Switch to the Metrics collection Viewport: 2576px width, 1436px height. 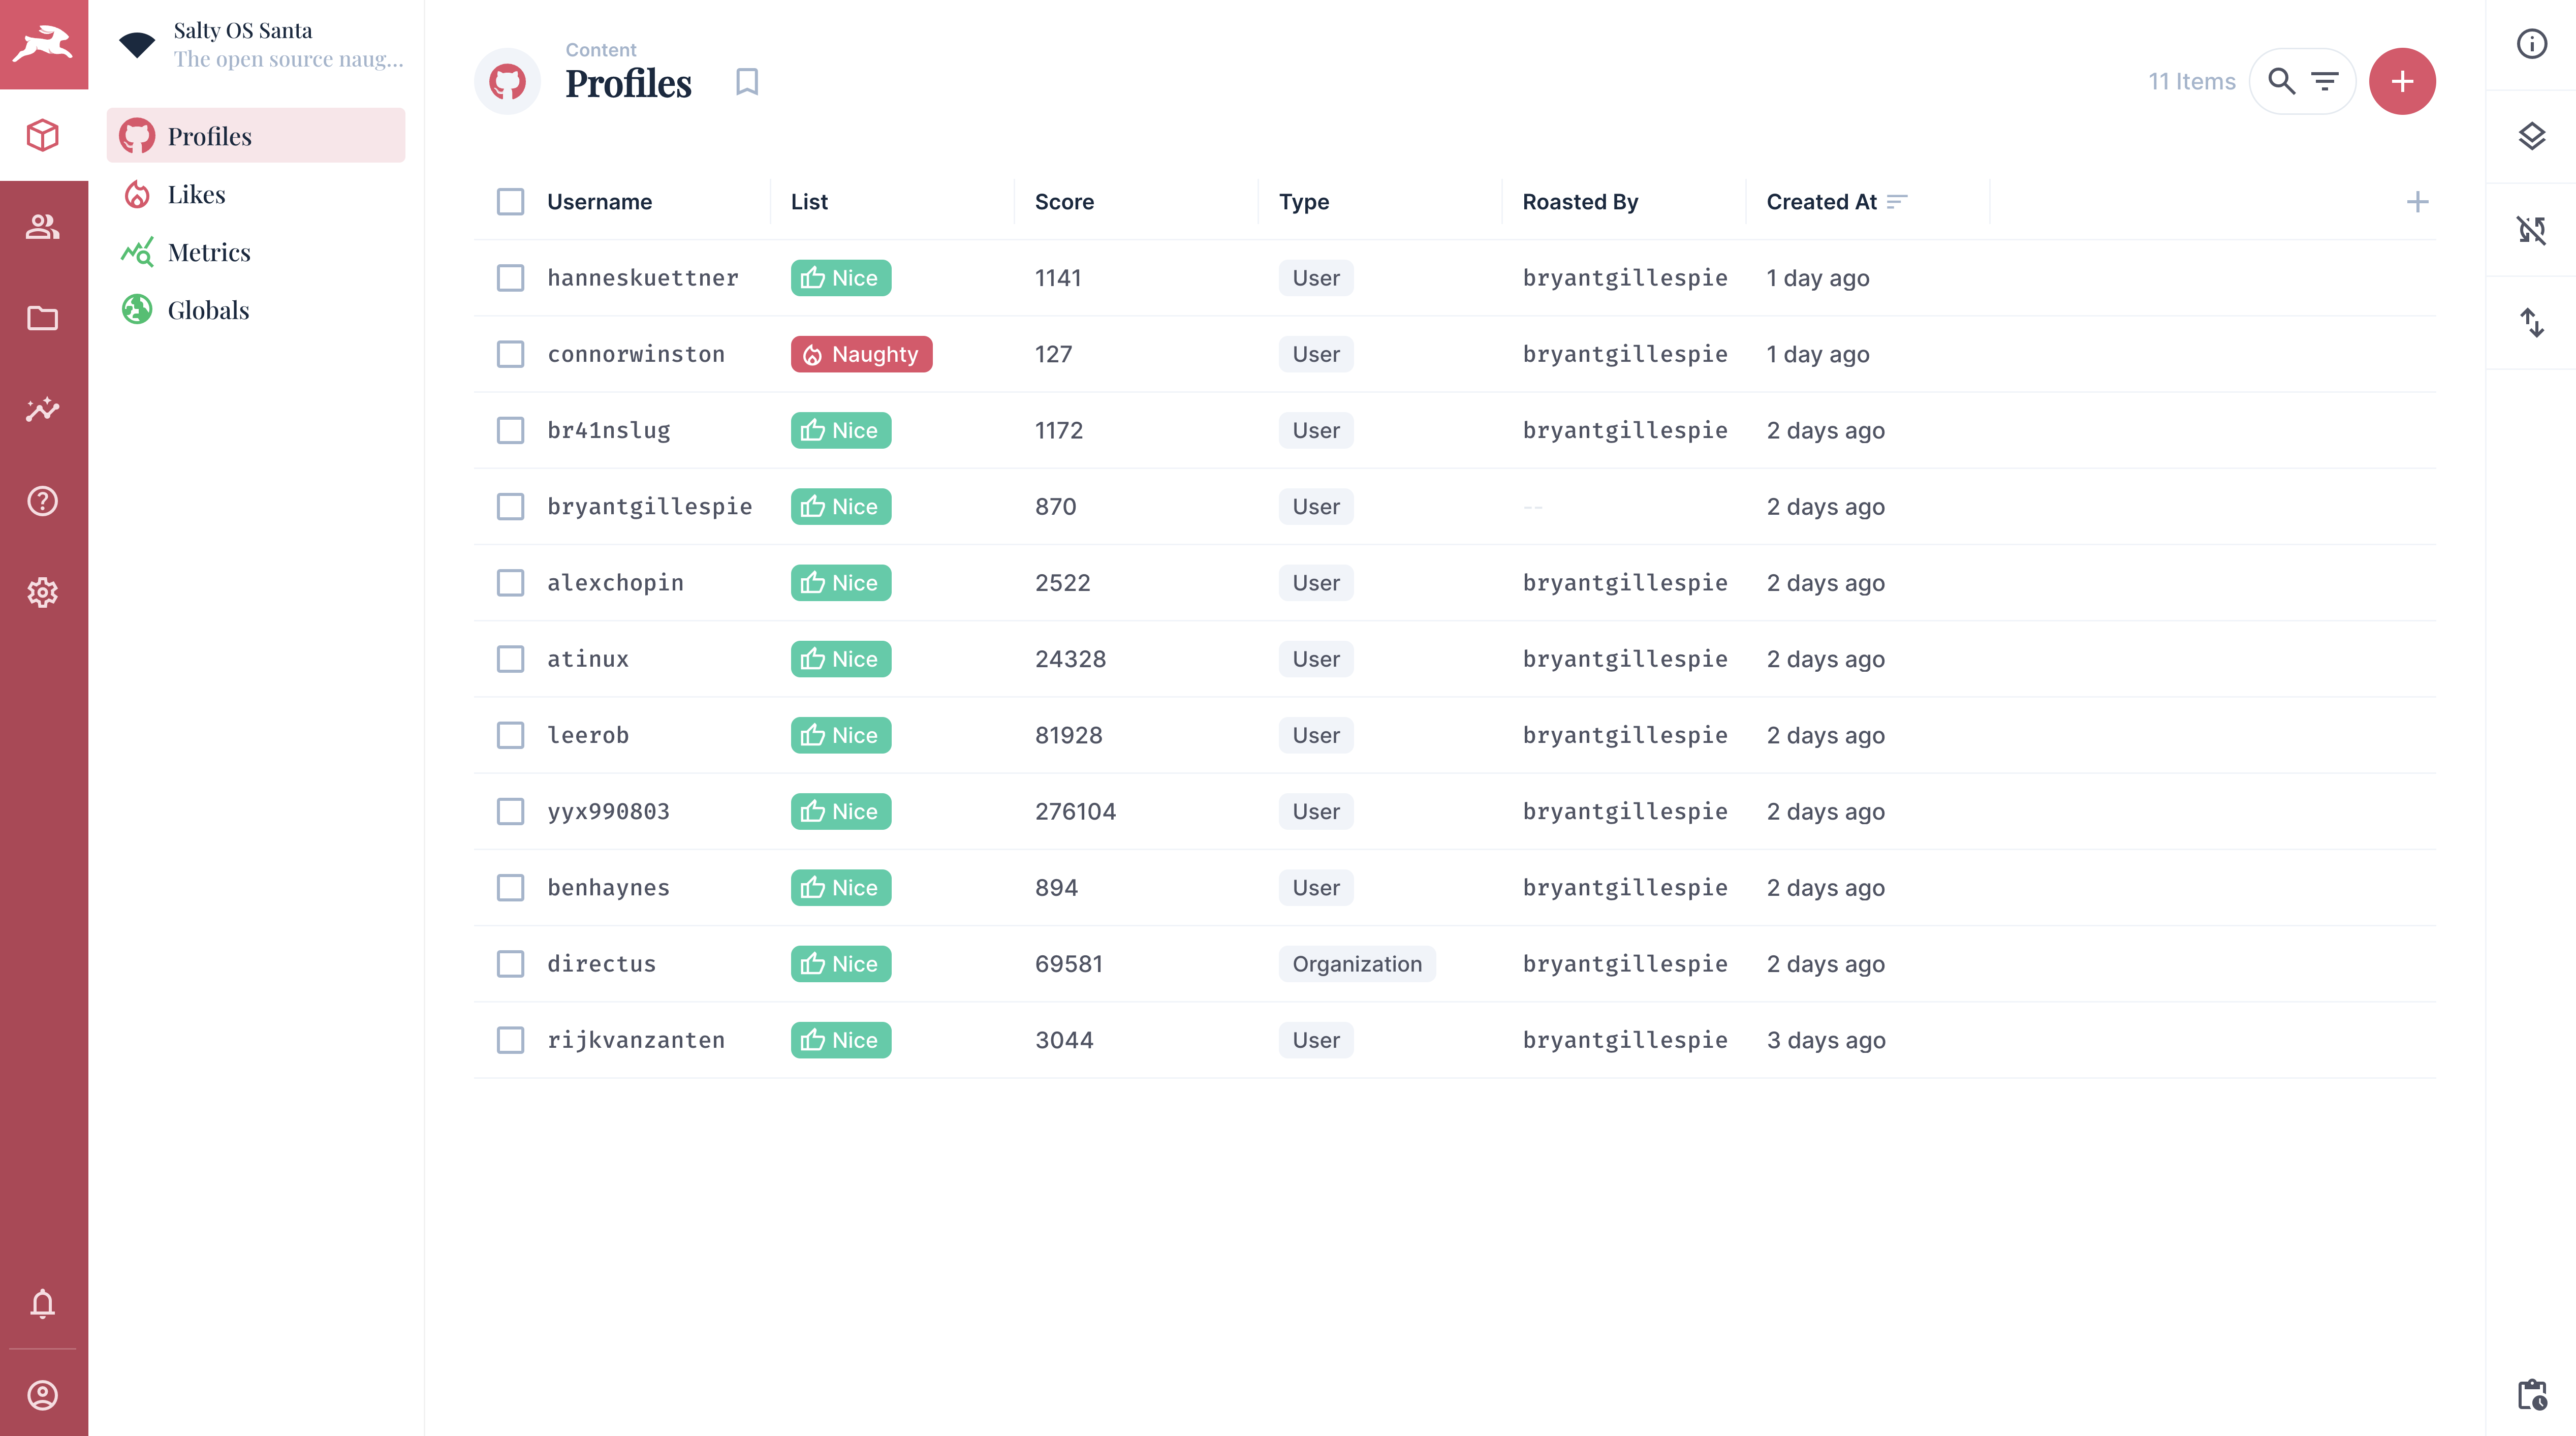pos(209,252)
